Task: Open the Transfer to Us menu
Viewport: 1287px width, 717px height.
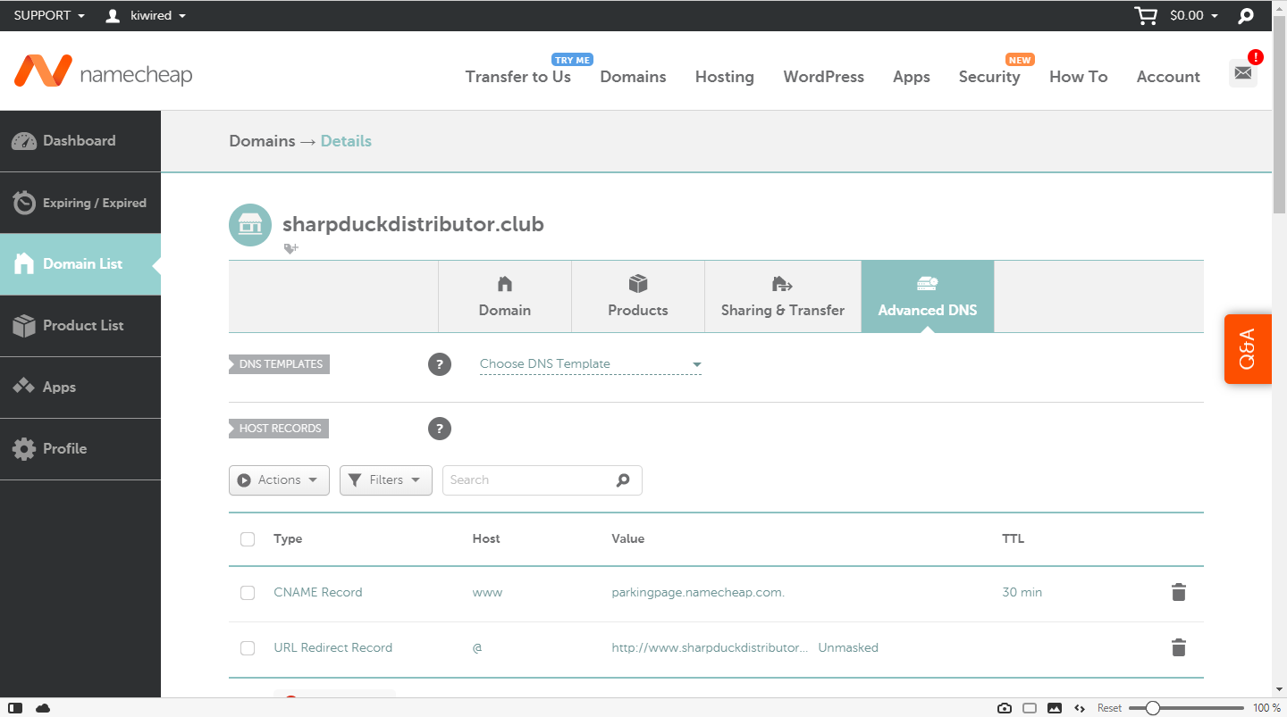Action: tap(518, 77)
